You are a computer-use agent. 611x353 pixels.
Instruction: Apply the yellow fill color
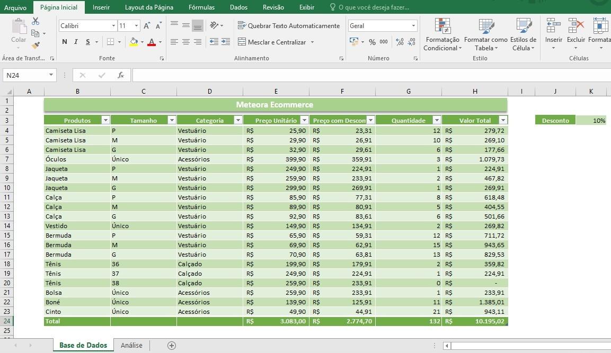(134, 42)
